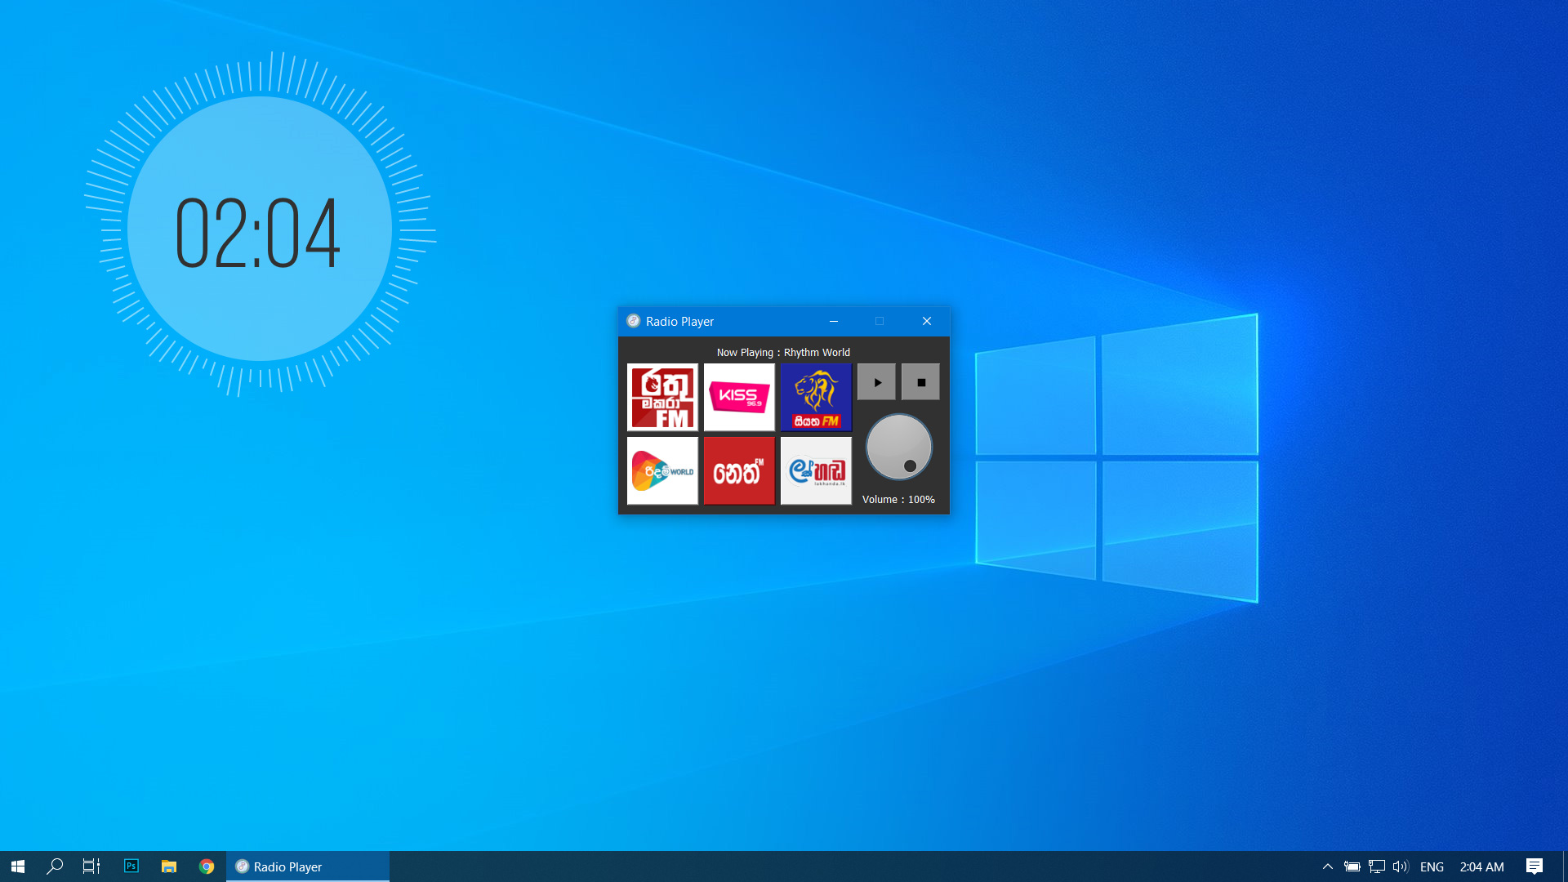Play Ridma World station tile
This screenshot has width=1568, height=882.
[662, 471]
